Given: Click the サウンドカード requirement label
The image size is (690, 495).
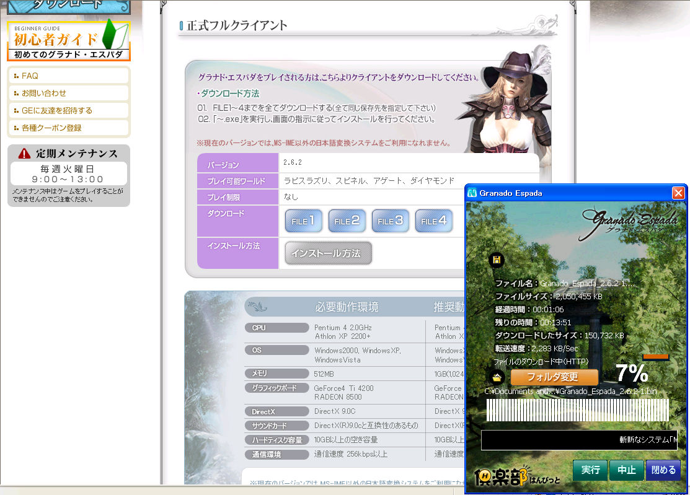Looking at the screenshot, I should (276, 426).
